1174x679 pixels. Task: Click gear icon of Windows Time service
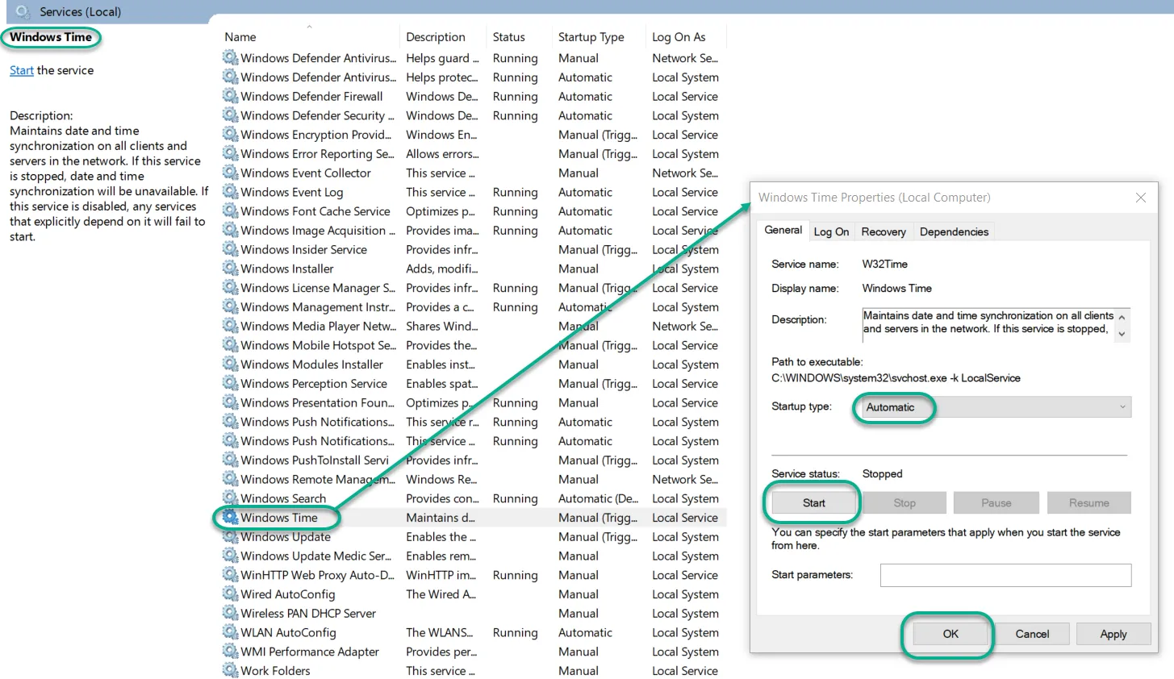click(231, 517)
